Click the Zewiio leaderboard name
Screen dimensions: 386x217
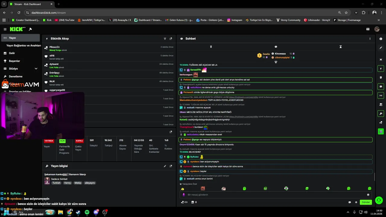click(266, 54)
